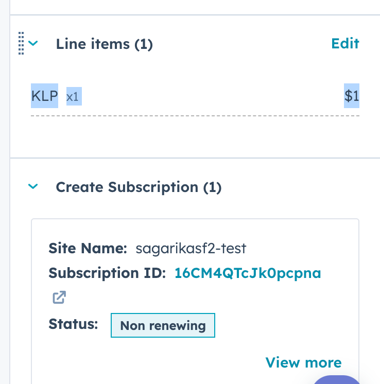Viewport: 380px width, 384px height.
Task: Open subscription via external link icon
Action: (x=59, y=298)
